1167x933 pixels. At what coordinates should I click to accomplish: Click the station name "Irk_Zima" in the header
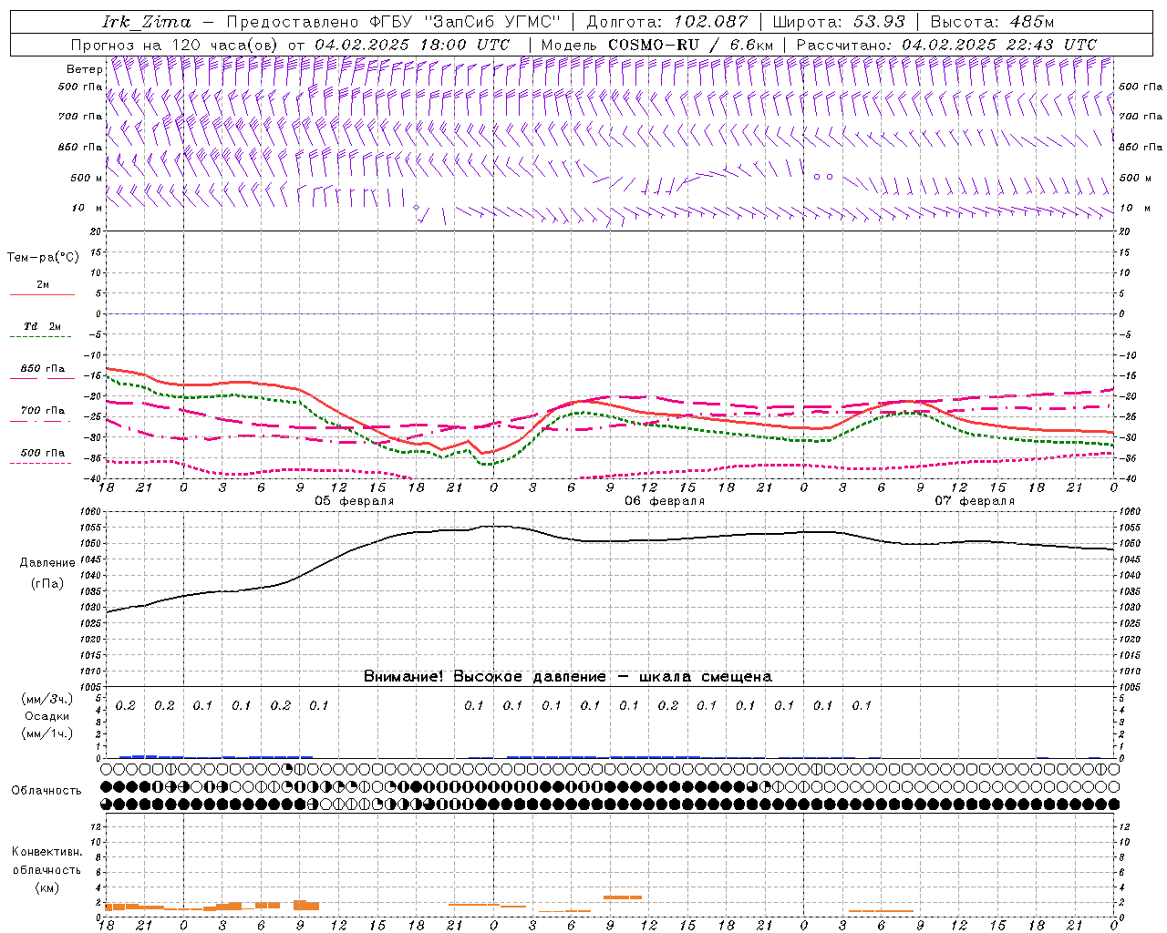click(147, 22)
